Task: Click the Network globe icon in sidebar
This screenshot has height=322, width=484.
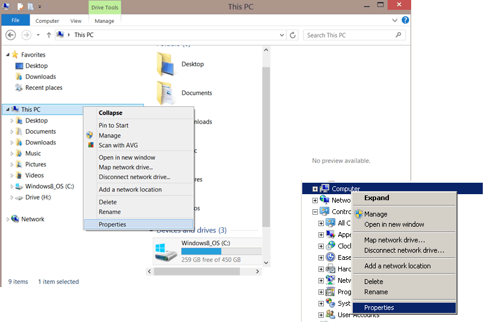Action: [x=15, y=219]
